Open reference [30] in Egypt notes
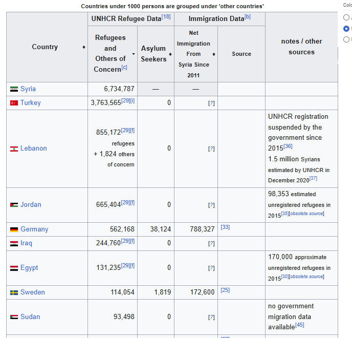352x338 pixels. pyautogui.click(x=285, y=277)
